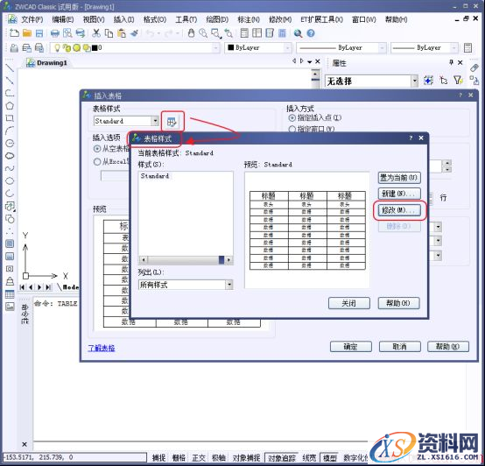This screenshot has height=466, width=485.
Task: Expand the layer dropdown showing 0
Action: (x=215, y=47)
